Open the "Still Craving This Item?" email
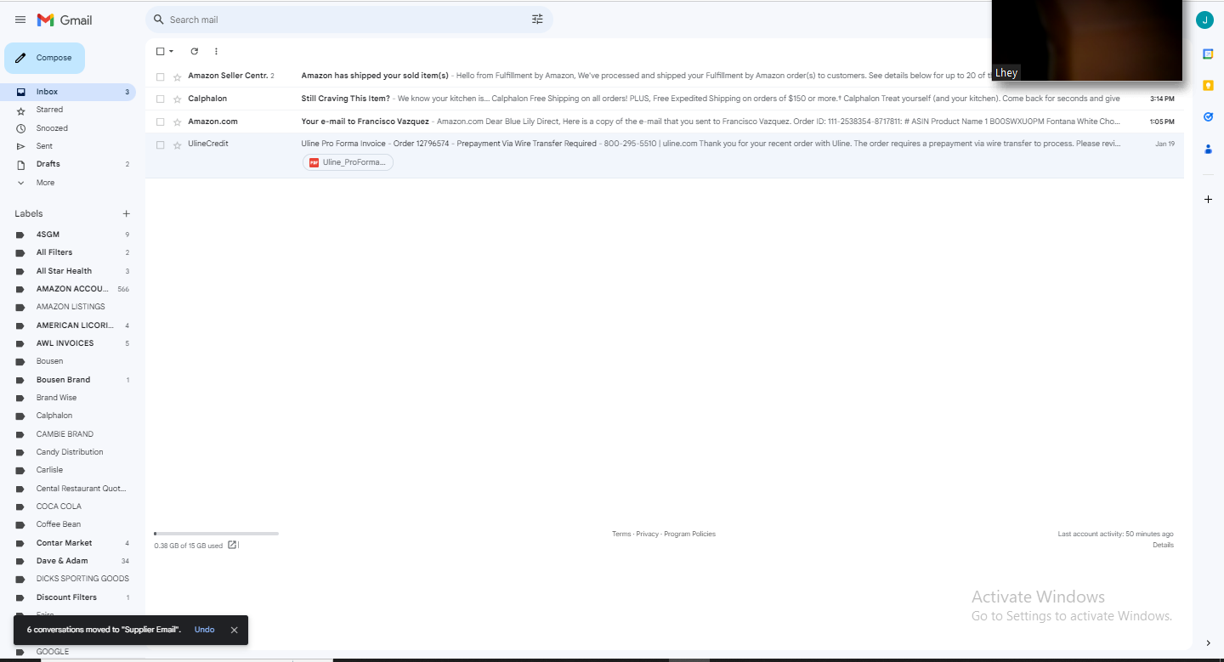This screenshot has height=662, width=1224. [347, 99]
